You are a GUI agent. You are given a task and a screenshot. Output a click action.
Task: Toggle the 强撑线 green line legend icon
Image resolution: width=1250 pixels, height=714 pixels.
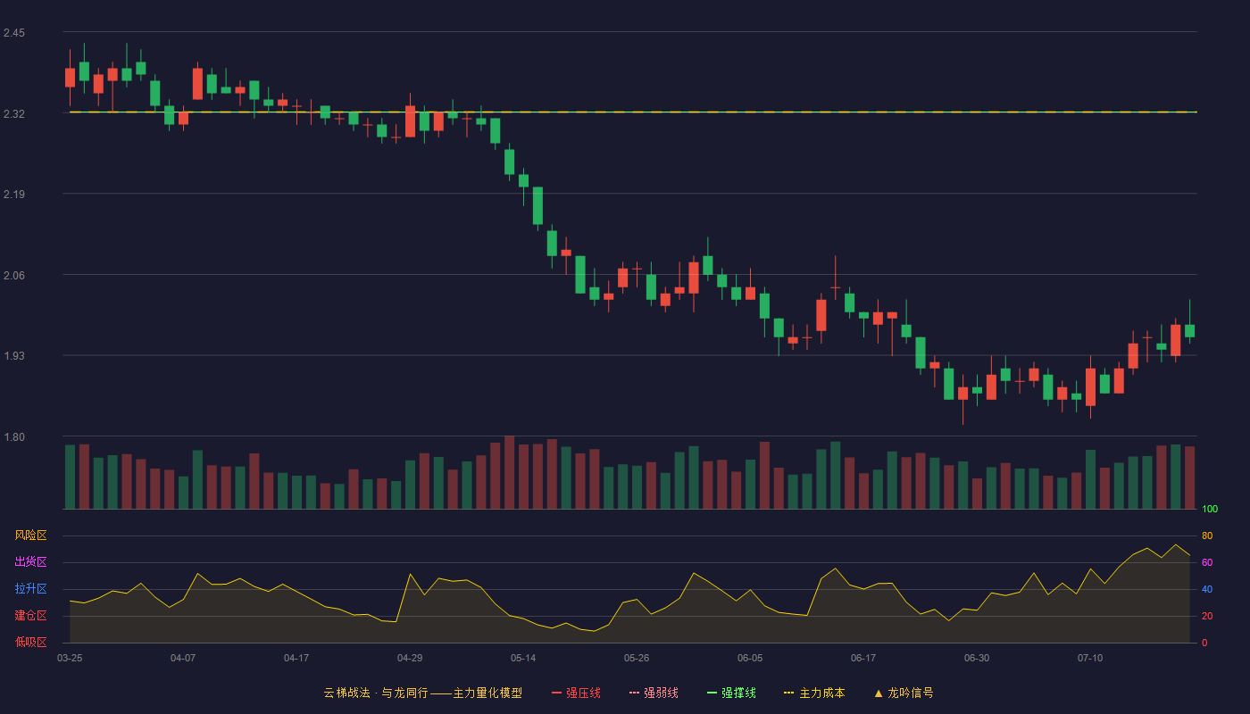click(x=712, y=693)
